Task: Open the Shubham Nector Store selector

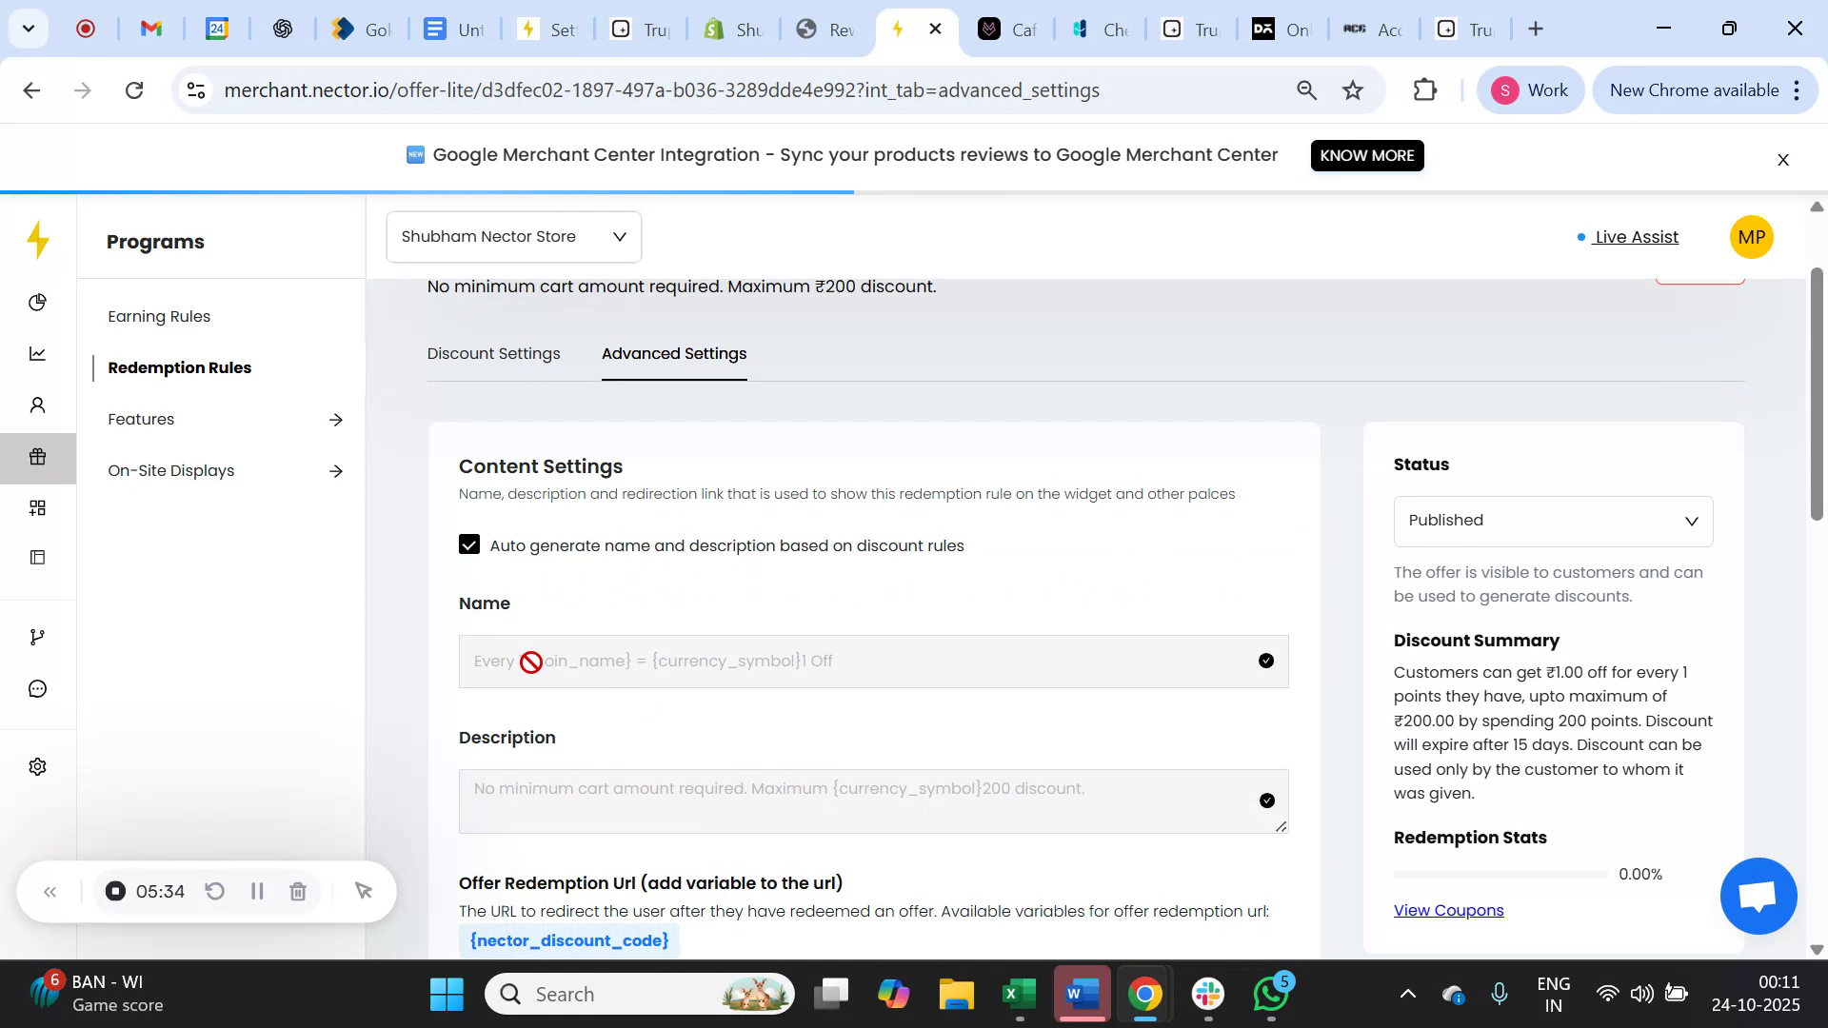Action: coord(513,236)
